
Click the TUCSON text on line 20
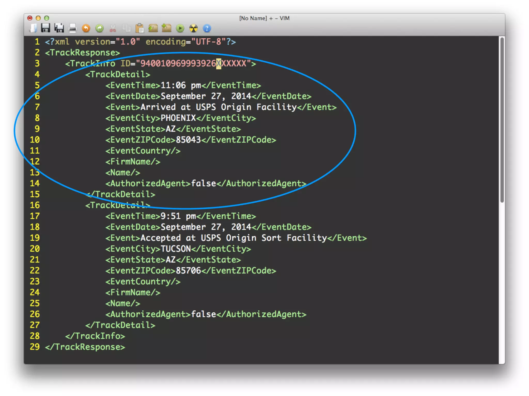point(176,249)
